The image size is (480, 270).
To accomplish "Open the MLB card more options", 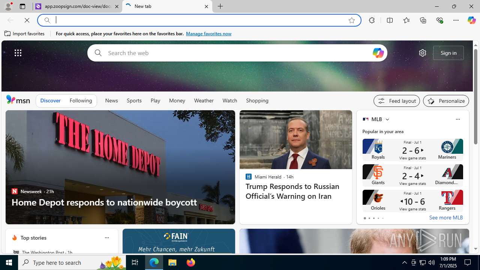I will pyautogui.click(x=457, y=119).
